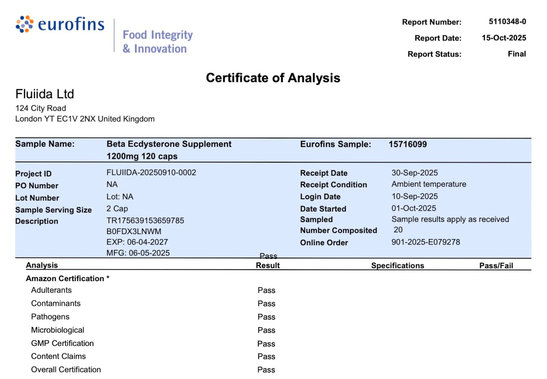Click the "Lot Number" label
547x379 pixels.
37,198
